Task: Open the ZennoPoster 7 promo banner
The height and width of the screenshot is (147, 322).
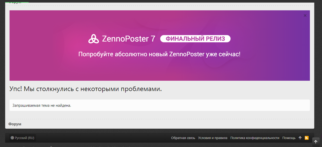Action: click(160, 45)
